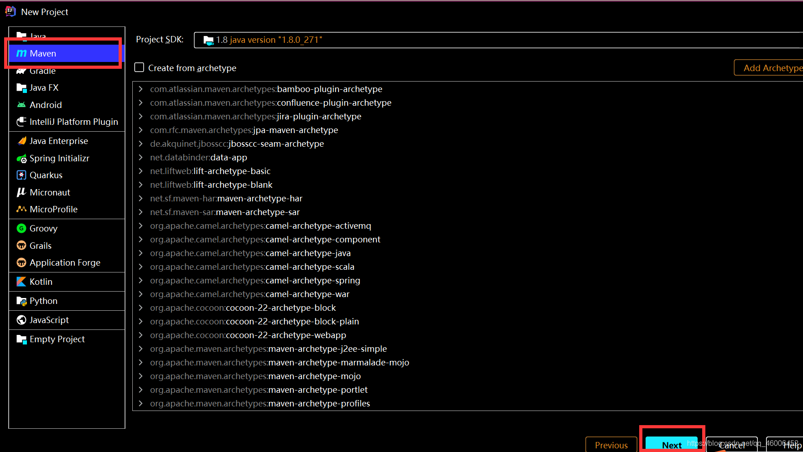Select cocoon-22-archetype-block row

click(468, 308)
